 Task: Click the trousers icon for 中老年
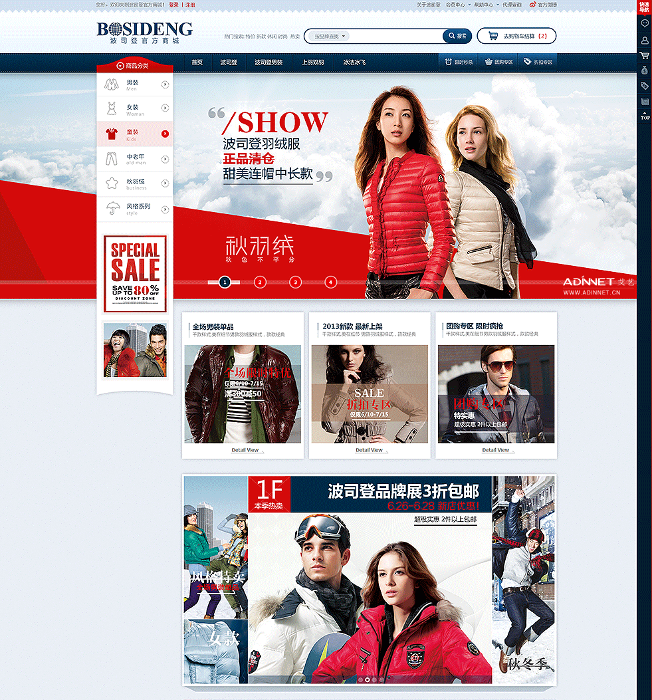click(112, 158)
